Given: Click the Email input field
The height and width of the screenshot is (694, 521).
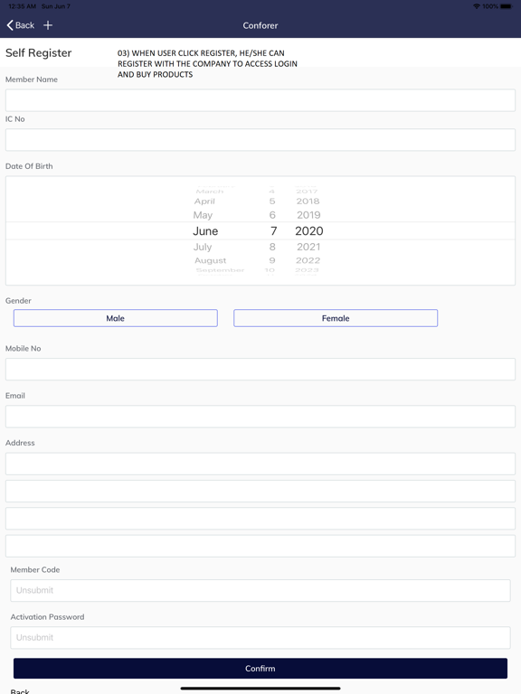Looking at the screenshot, I should (x=260, y=417).
